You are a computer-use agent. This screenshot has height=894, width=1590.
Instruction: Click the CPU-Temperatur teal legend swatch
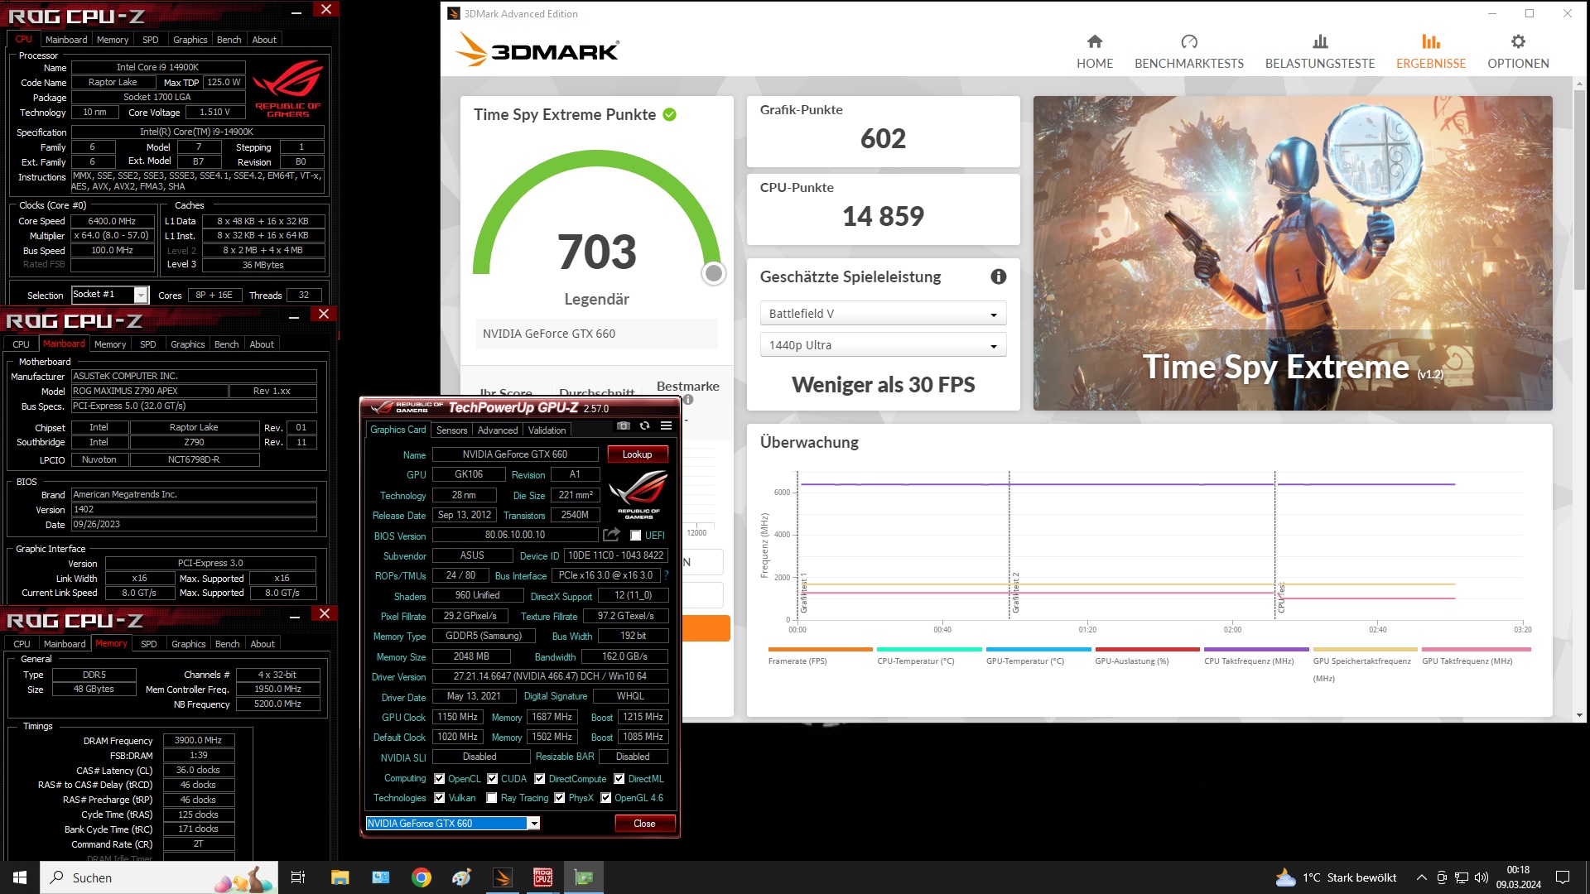pyautogui.click(x=929, y=650)
